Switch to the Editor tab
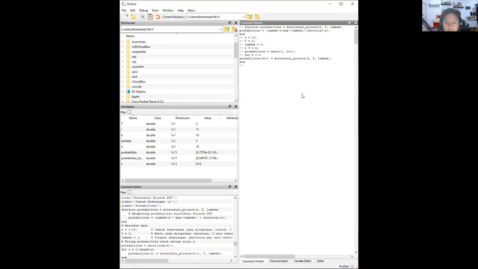The width and height of the screenshot is (478, 269). tap(320, 261)
